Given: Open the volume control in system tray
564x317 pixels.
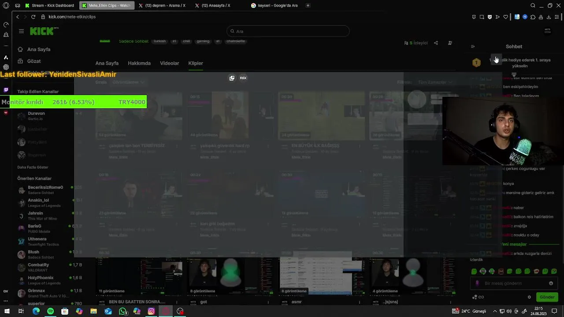Looking at the screenshot, I should [509, 311].
